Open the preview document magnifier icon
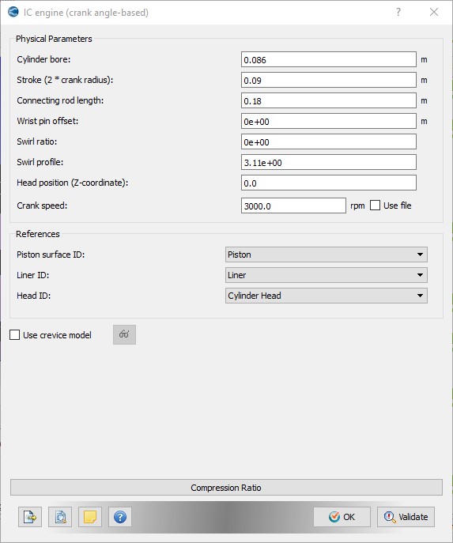The image size is (453, 543). (60, 517)
